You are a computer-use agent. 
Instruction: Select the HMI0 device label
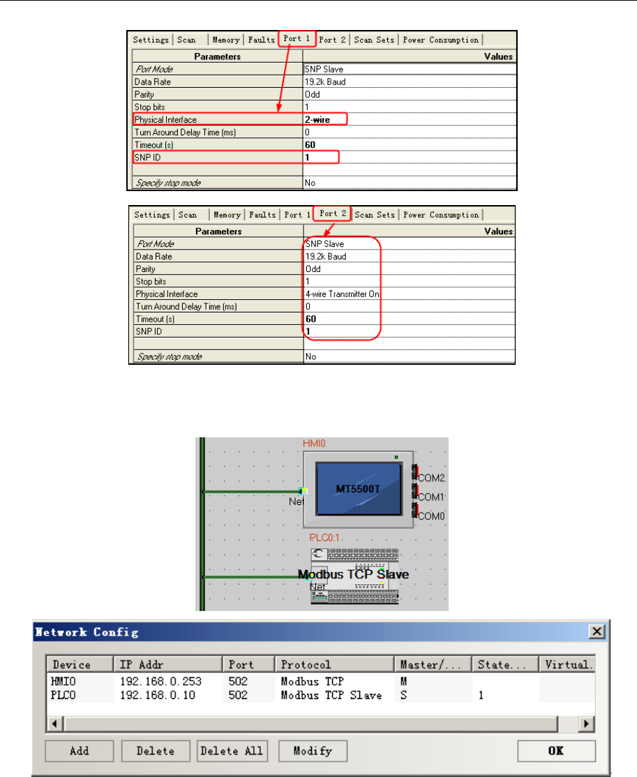[314, 444]
